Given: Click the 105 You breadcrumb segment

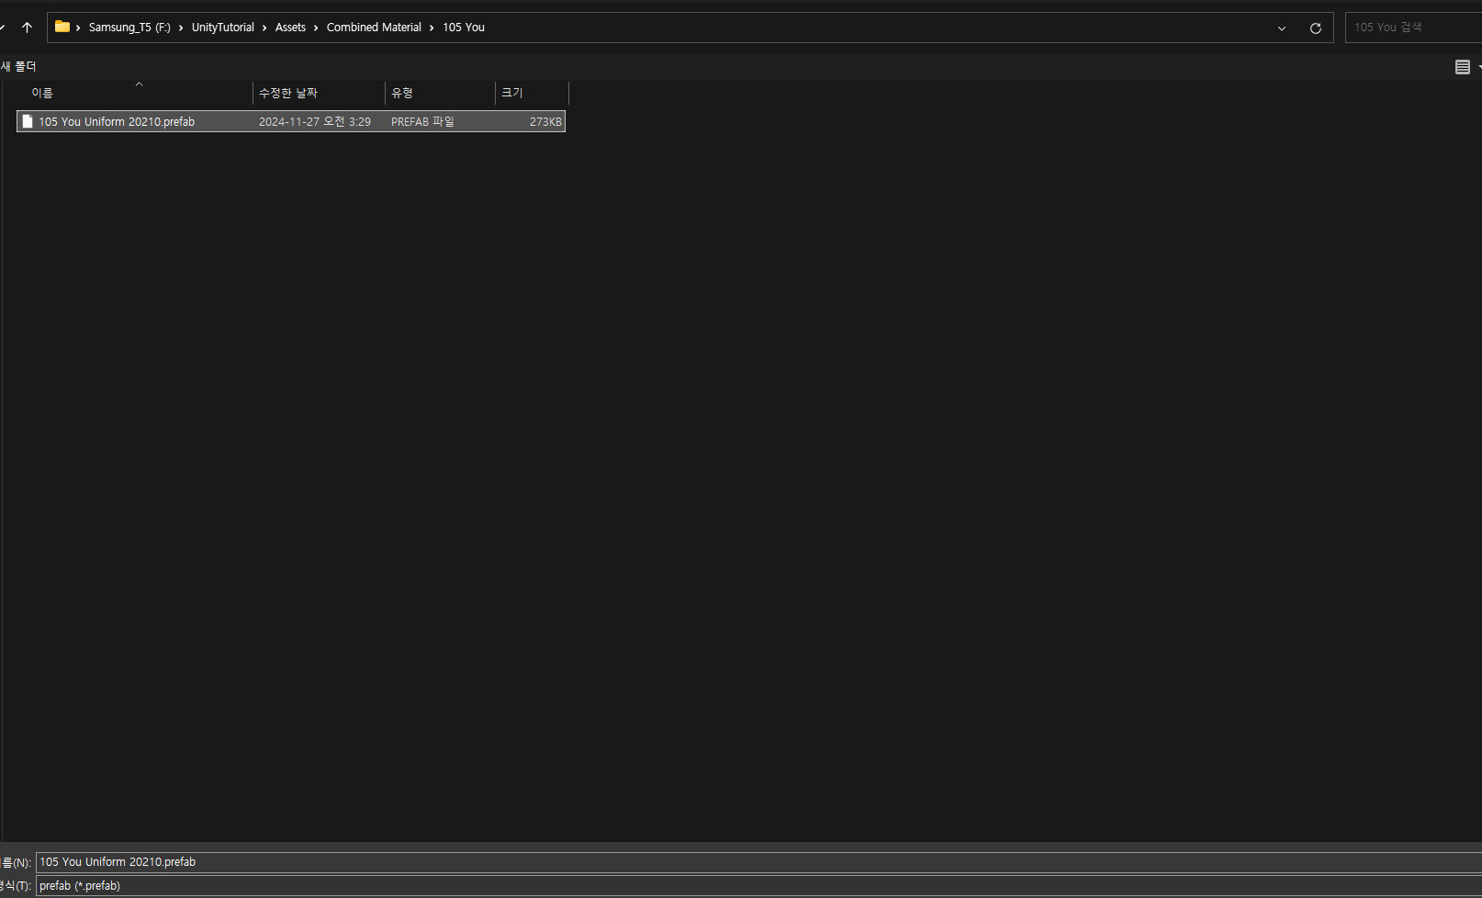Looking at the screenshot, I should pos(463,27).
